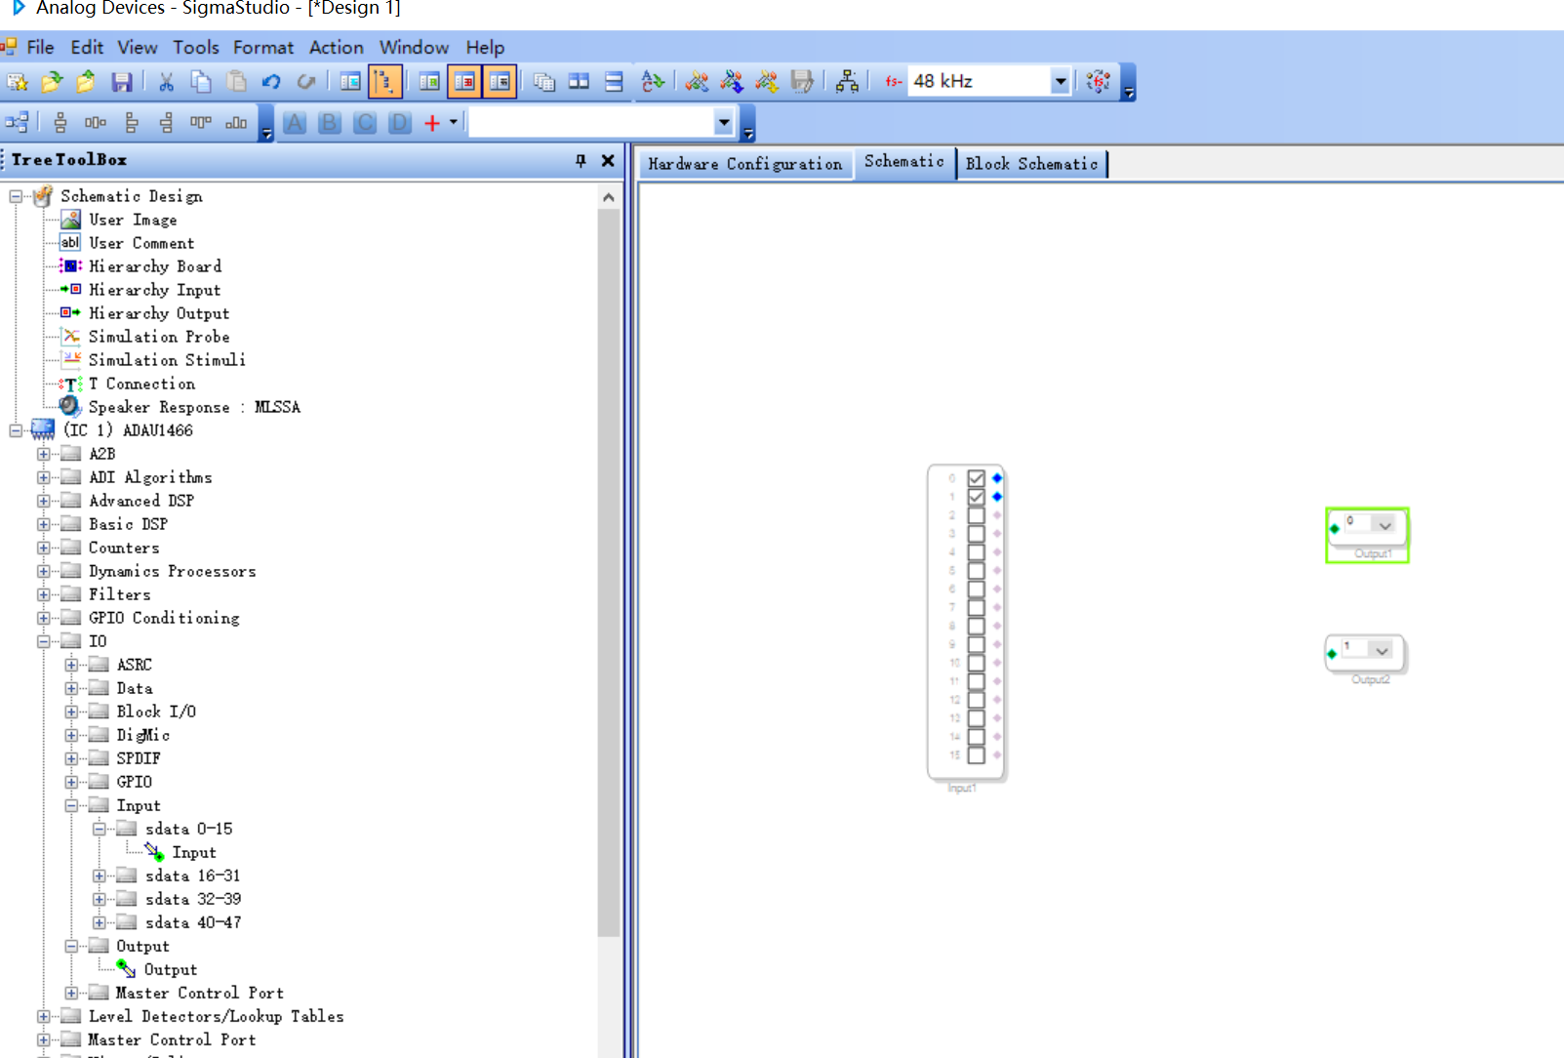Open the File menu
Screen dimensions: 1564x1058
tap(40, 47)
